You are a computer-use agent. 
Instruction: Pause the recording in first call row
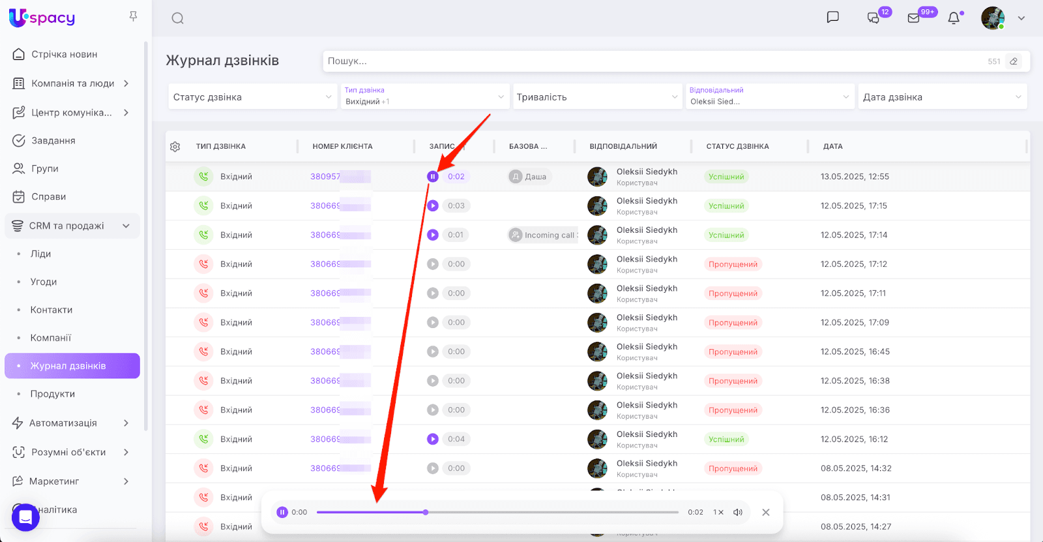[x=432, y=177]
